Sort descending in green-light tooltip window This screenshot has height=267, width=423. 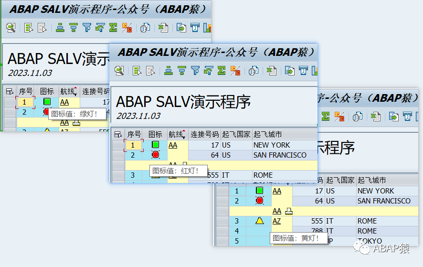point(73,28)
